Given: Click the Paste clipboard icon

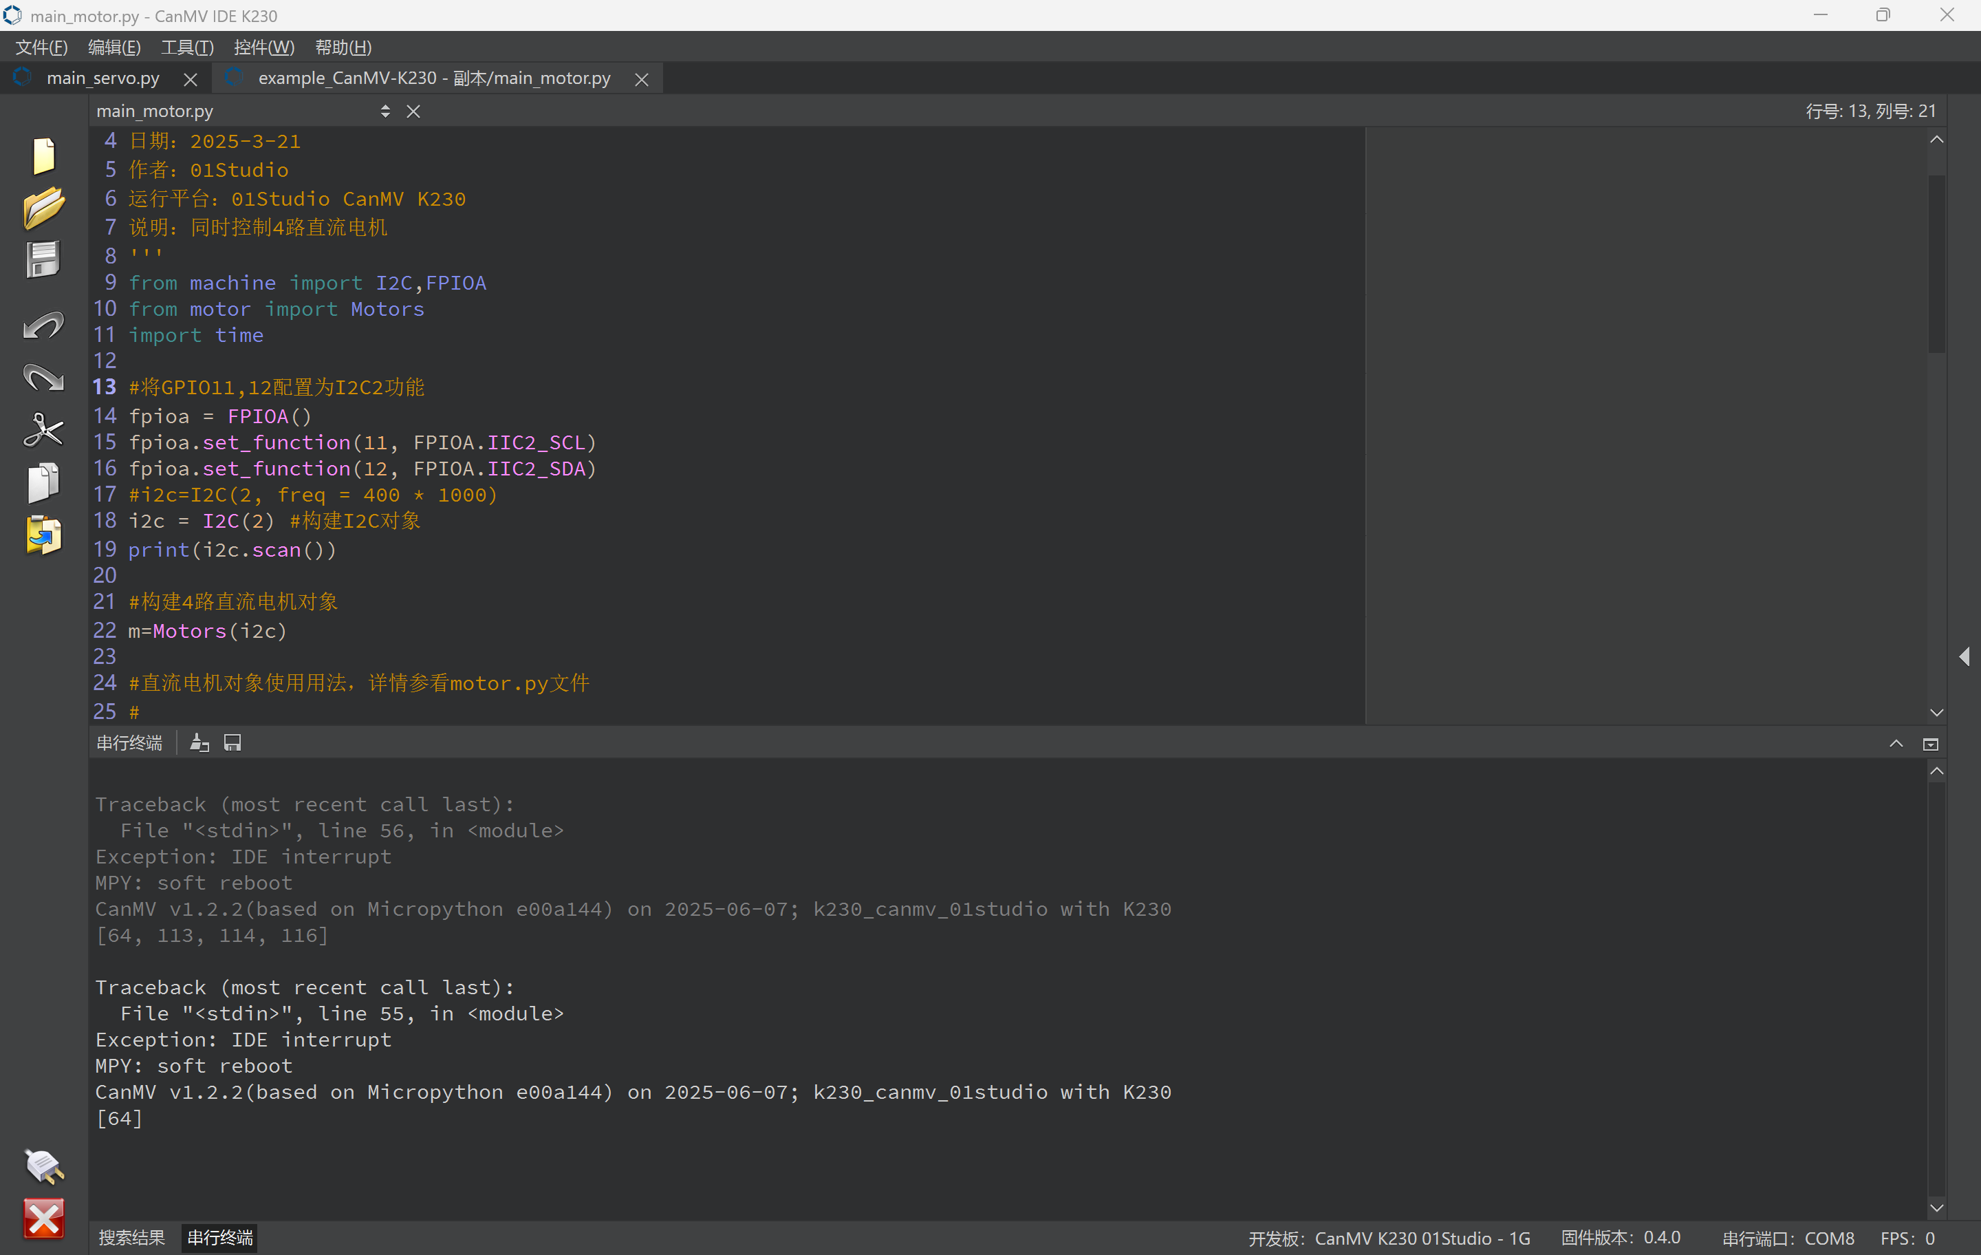Looking at the screenshot, I should (43, 536).
